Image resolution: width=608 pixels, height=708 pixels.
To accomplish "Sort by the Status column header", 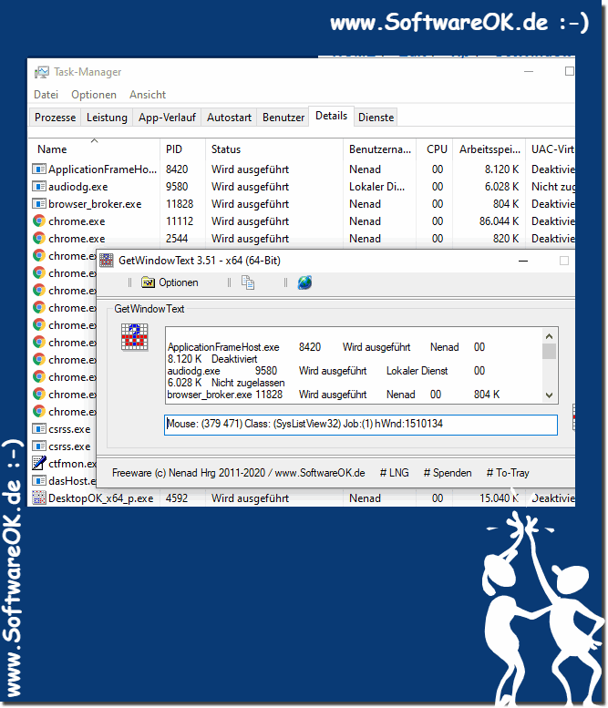I will (x=274, y=149).
